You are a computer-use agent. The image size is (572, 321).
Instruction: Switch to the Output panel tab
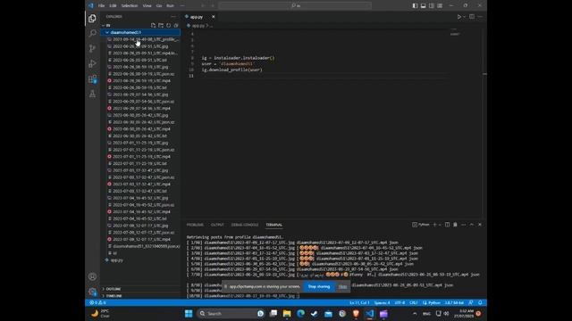[217, 225]
